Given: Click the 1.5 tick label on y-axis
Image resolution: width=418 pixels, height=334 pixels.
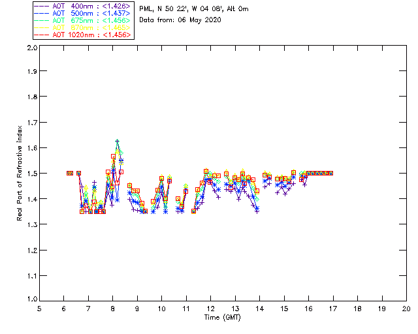Looking at the screenshot, I should (x=31, y=174).
